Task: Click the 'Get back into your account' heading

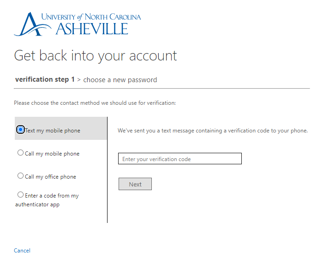Action: [x=96, y=55]
